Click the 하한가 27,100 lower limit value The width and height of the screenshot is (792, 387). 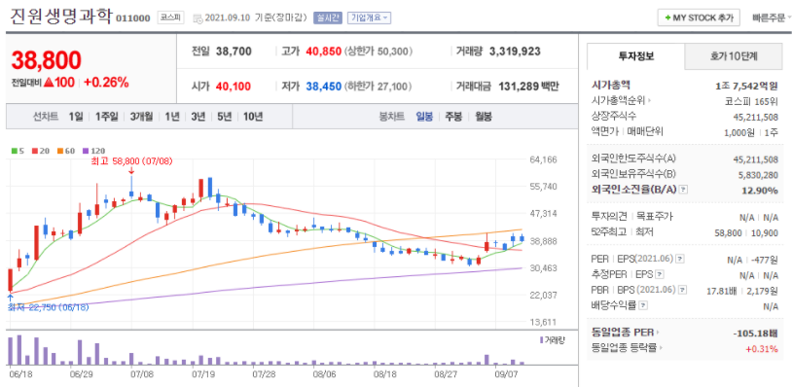378,87
